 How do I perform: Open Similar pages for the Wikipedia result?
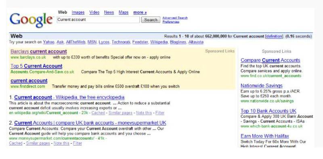[x=120, y=113]
